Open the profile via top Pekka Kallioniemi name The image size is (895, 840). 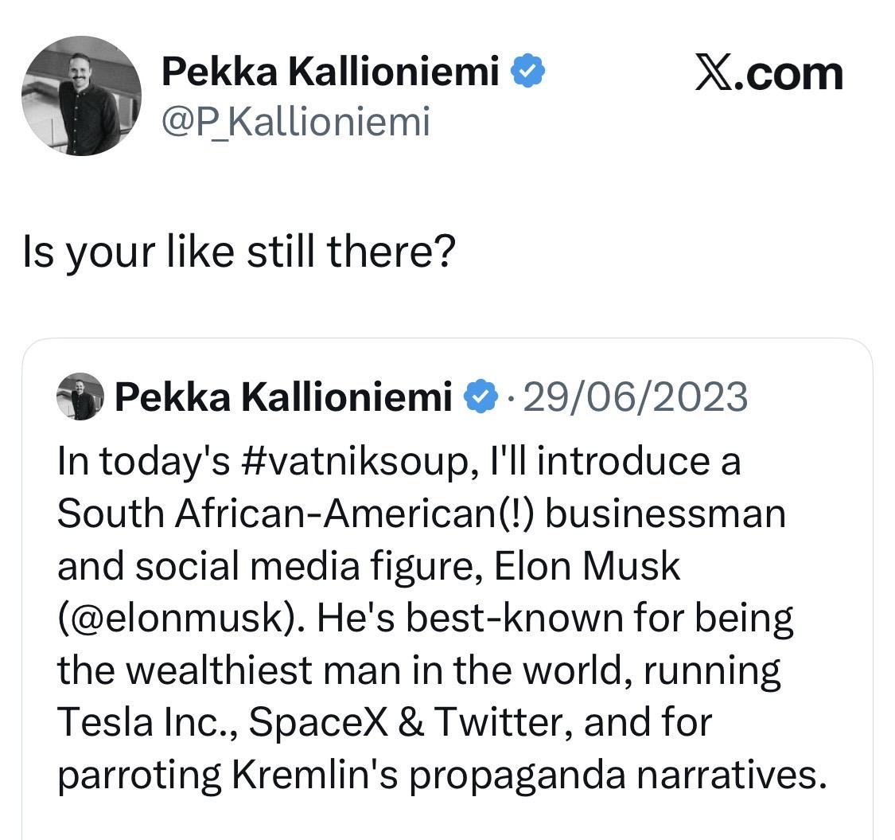[330, 71]
